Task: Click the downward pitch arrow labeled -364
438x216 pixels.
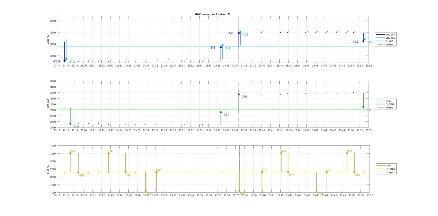Action: click(70, 116)
